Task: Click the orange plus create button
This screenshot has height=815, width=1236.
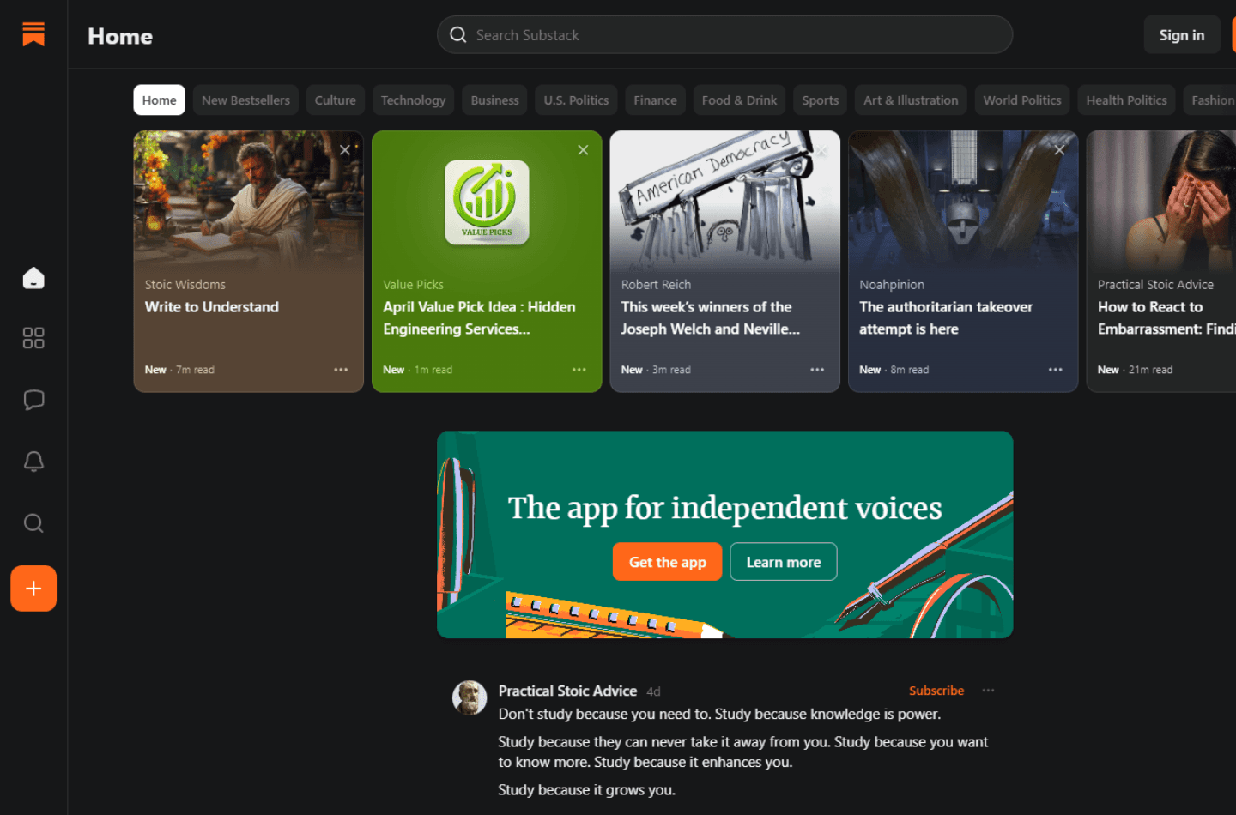Action: click(33, 589)
